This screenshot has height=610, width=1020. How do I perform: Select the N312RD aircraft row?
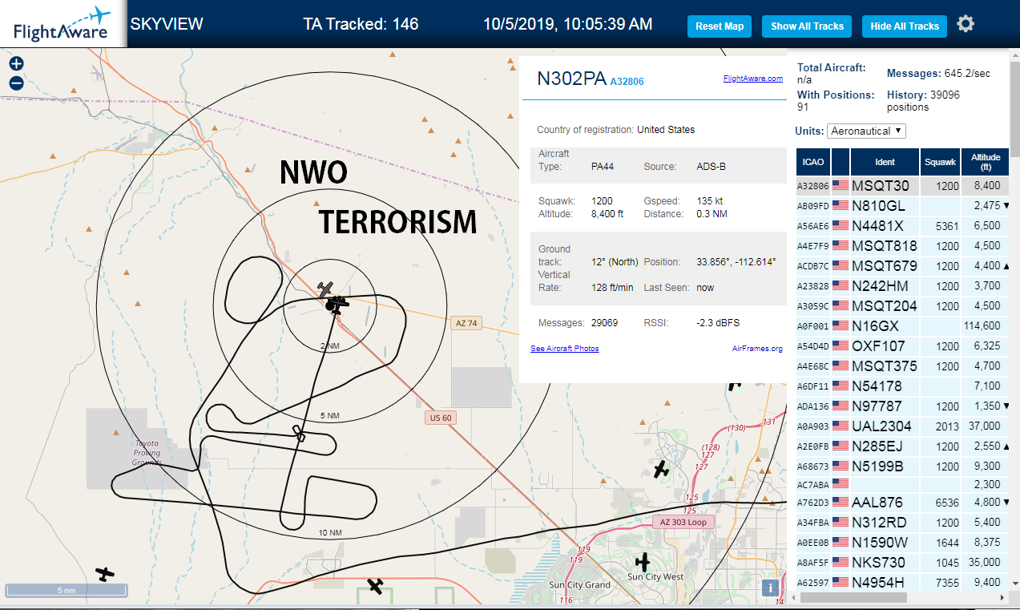(902, 523)
